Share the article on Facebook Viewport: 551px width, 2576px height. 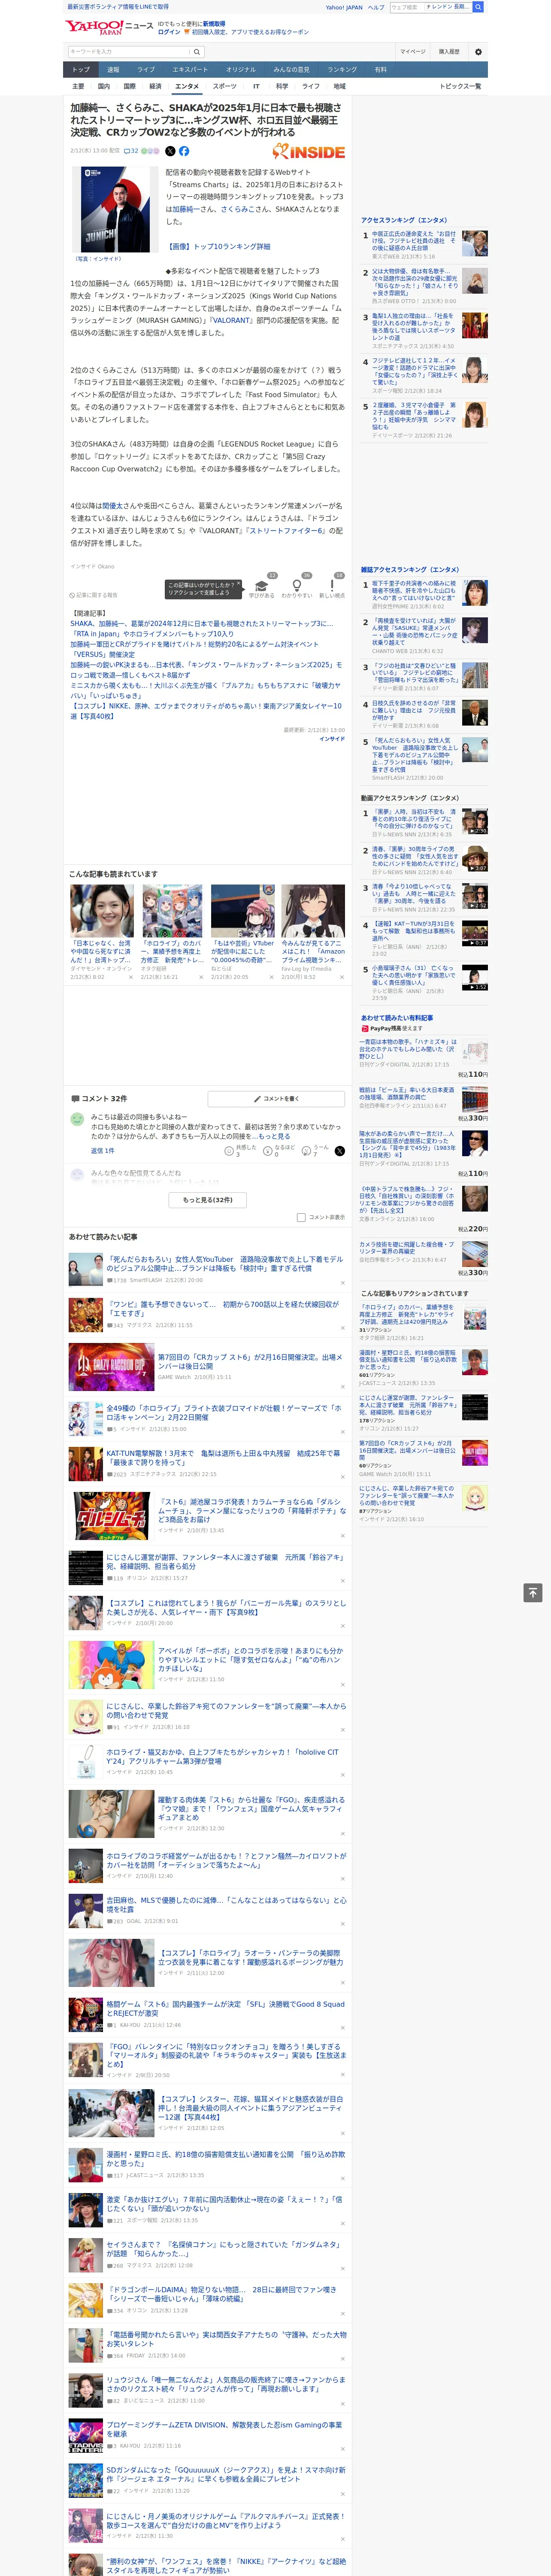point(184,151)
